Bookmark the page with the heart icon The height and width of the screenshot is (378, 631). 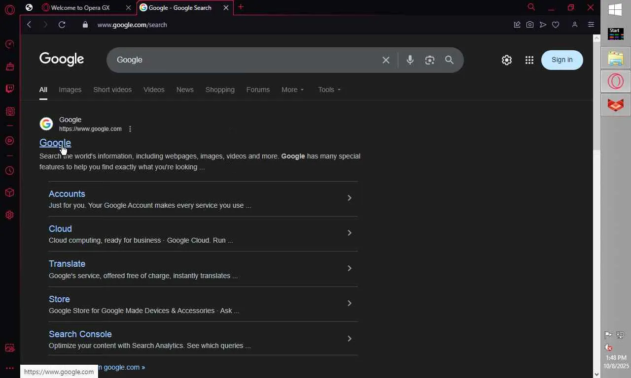pyautogui.click(x=556, y=25)
